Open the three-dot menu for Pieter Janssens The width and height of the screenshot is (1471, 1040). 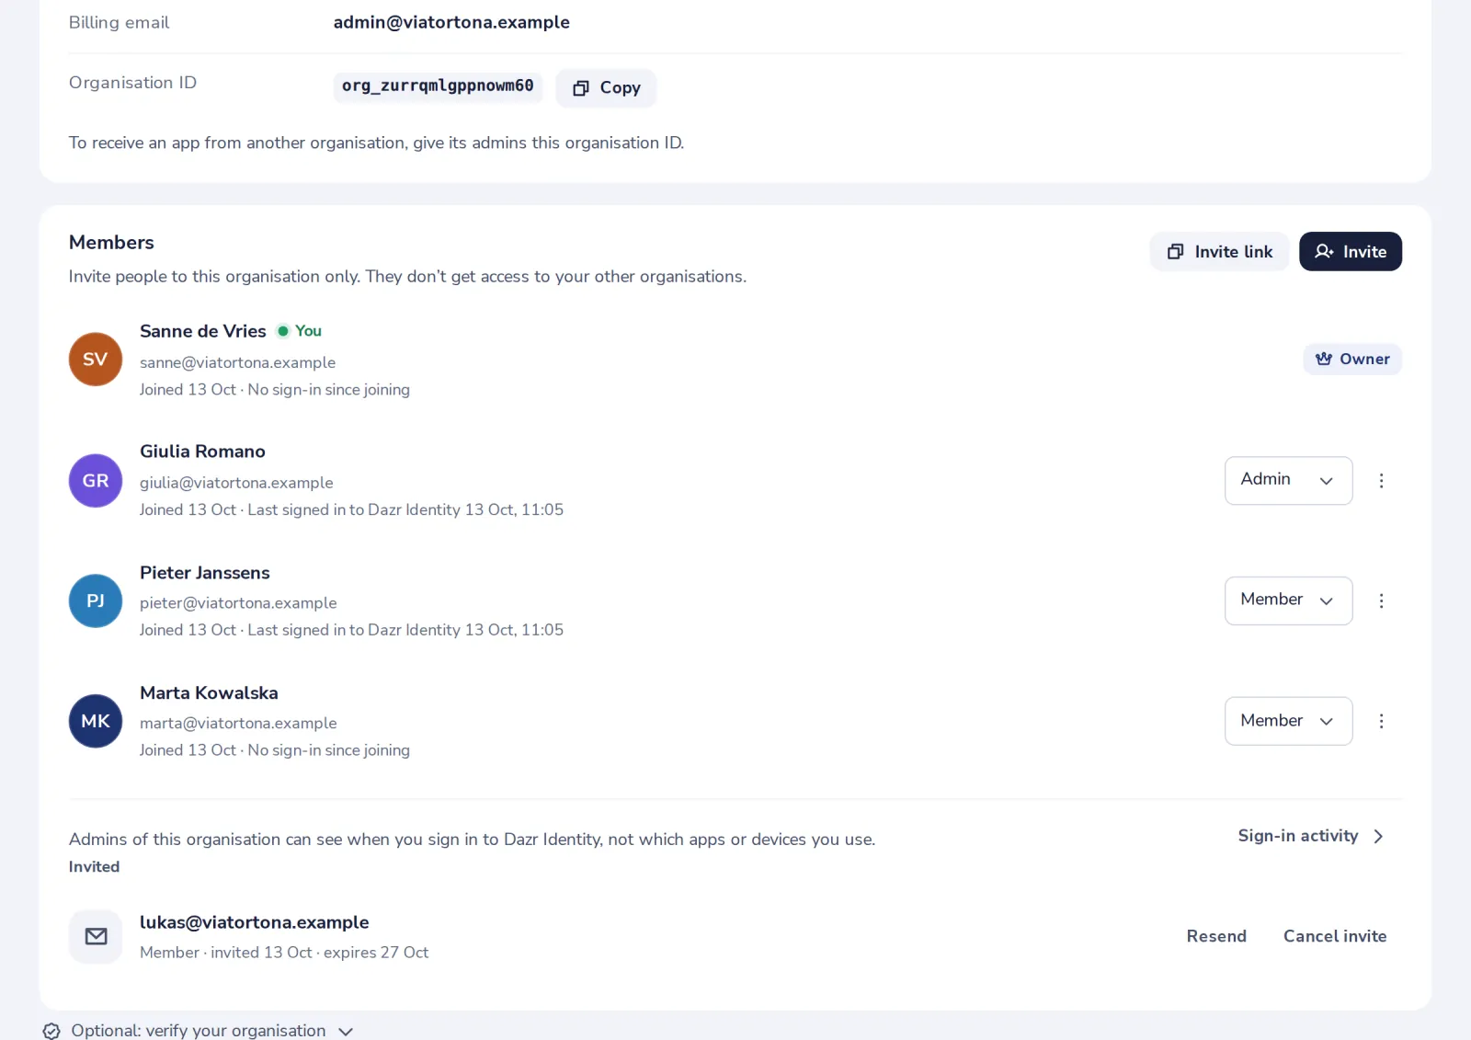pyautogui.click(x=1381, y=601)
